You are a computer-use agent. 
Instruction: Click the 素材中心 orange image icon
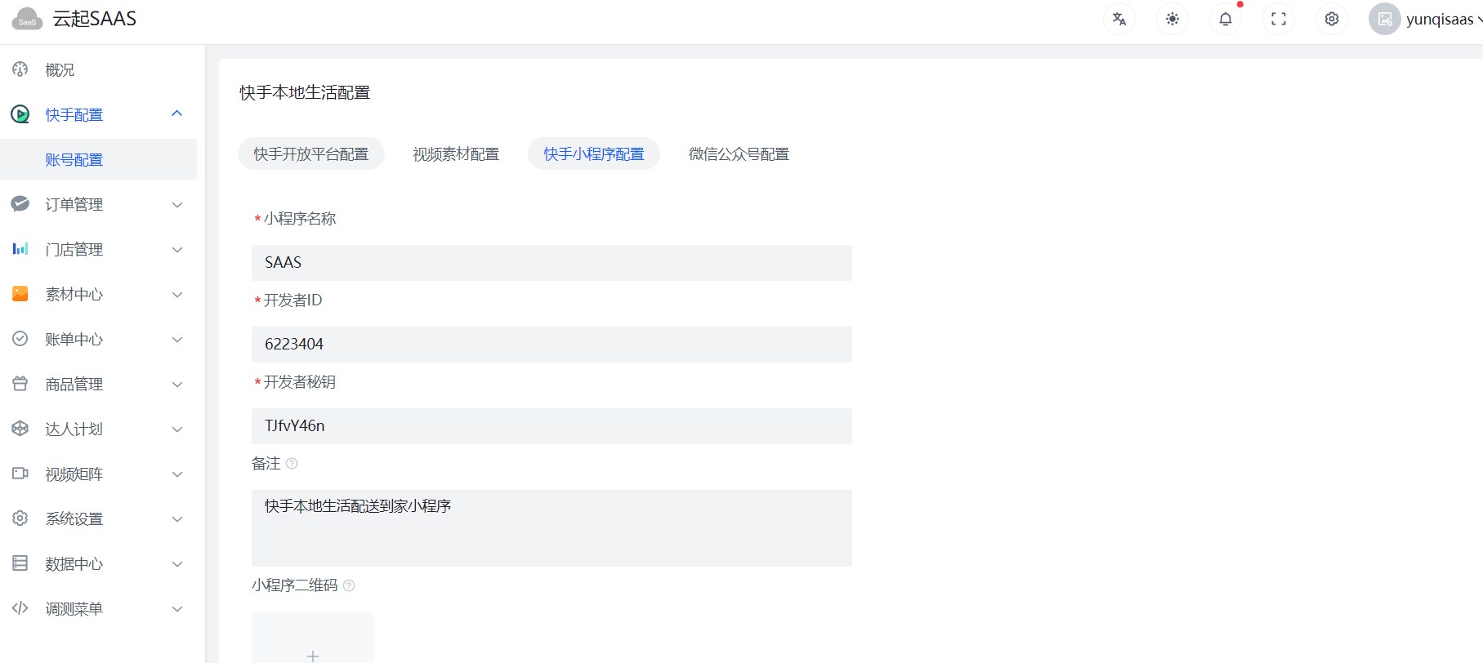point(20,294)
